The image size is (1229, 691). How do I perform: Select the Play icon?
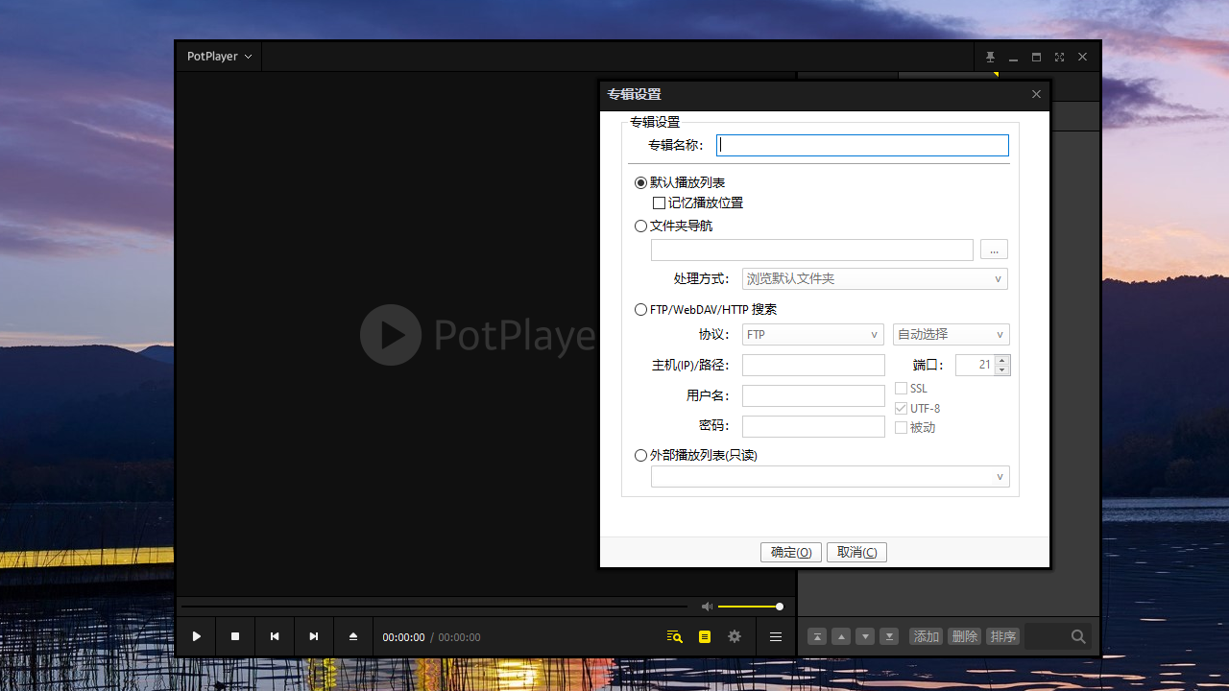tap(196, 636)
